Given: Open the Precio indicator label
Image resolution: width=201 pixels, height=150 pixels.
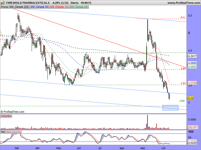Looking at the screenshot, I should point(5,7).
